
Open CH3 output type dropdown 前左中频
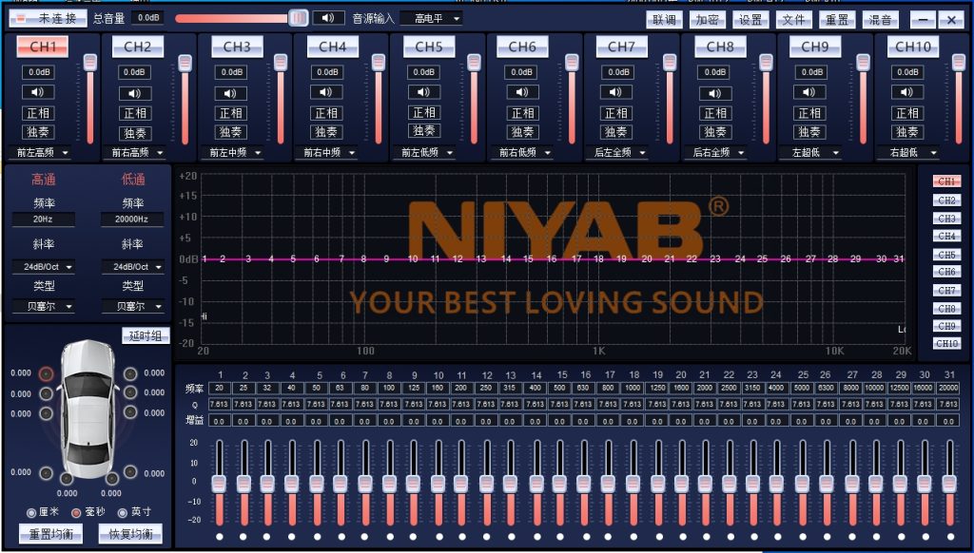[x=232, y=153]
